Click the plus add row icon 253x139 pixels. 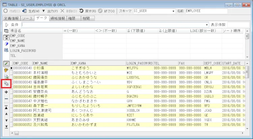pos(6,92)
